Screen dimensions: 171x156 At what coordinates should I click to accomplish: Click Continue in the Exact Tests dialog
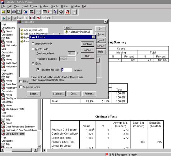click(87, 44)
